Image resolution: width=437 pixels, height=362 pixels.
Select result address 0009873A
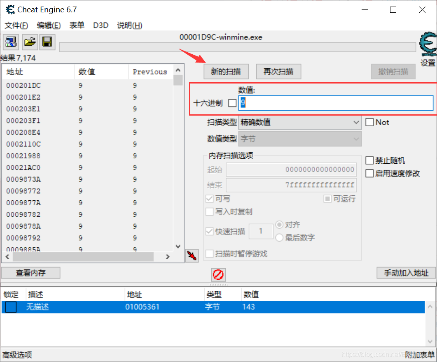click(23, 179)
